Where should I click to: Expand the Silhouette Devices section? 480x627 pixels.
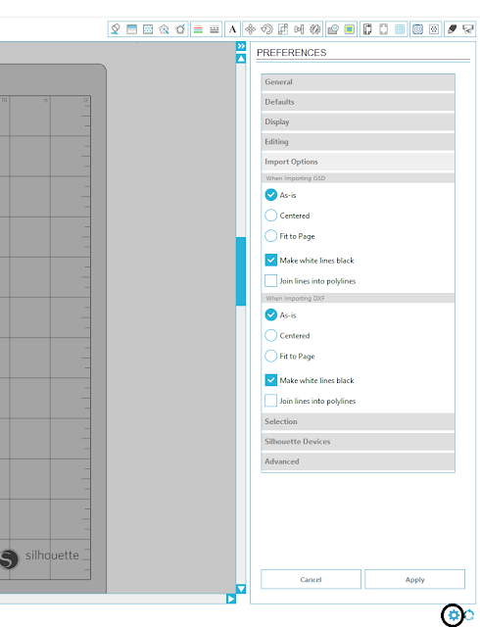[x=358, y=442]
